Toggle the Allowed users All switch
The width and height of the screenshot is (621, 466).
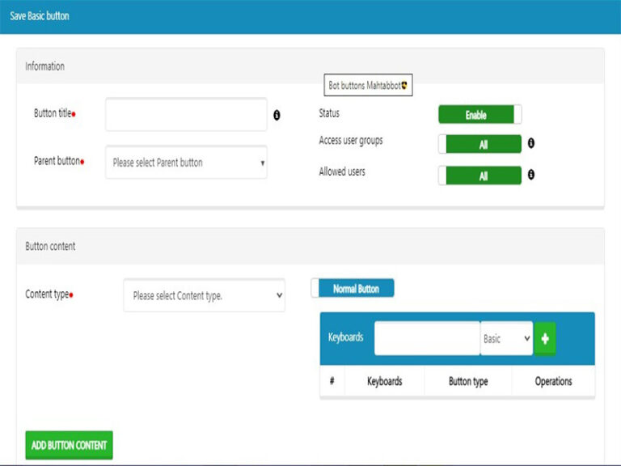pos(479,176)
